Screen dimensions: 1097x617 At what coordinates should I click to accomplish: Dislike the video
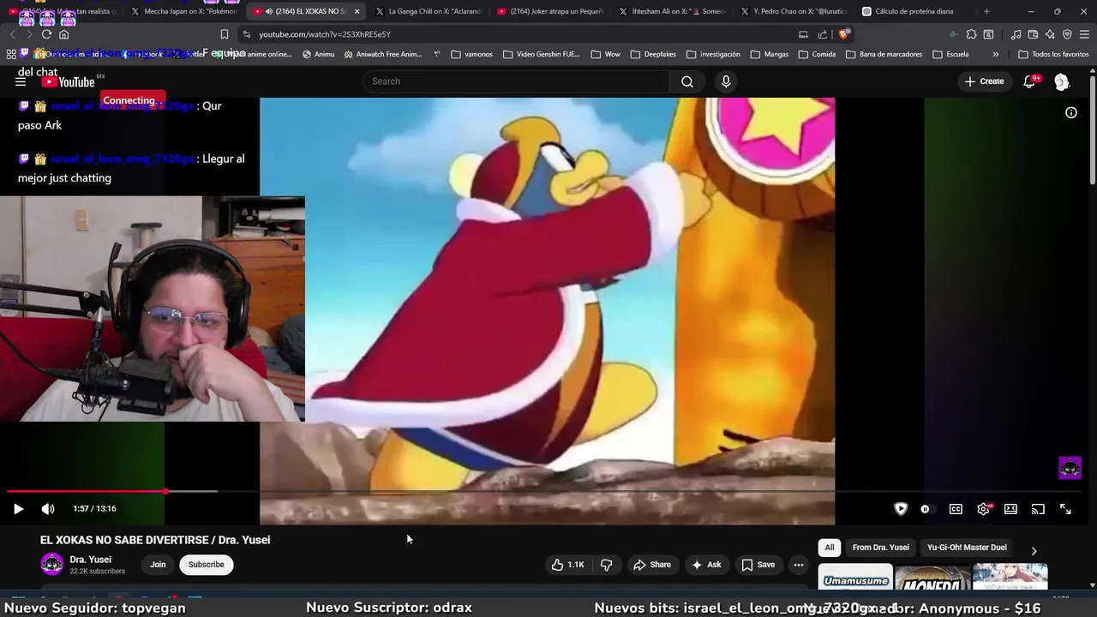coord(607,565)
